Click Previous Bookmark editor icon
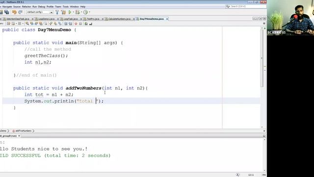 tap(51, 24)
